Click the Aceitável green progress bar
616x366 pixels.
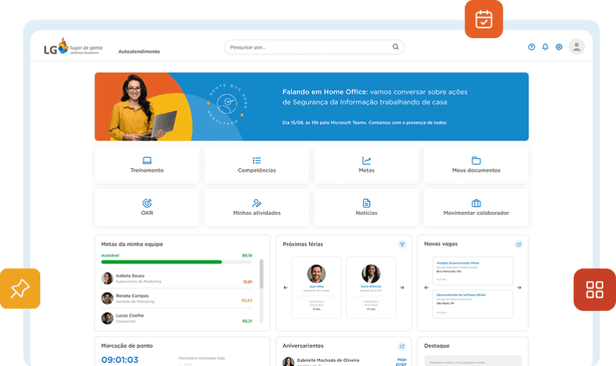click(x=161, y=262)
